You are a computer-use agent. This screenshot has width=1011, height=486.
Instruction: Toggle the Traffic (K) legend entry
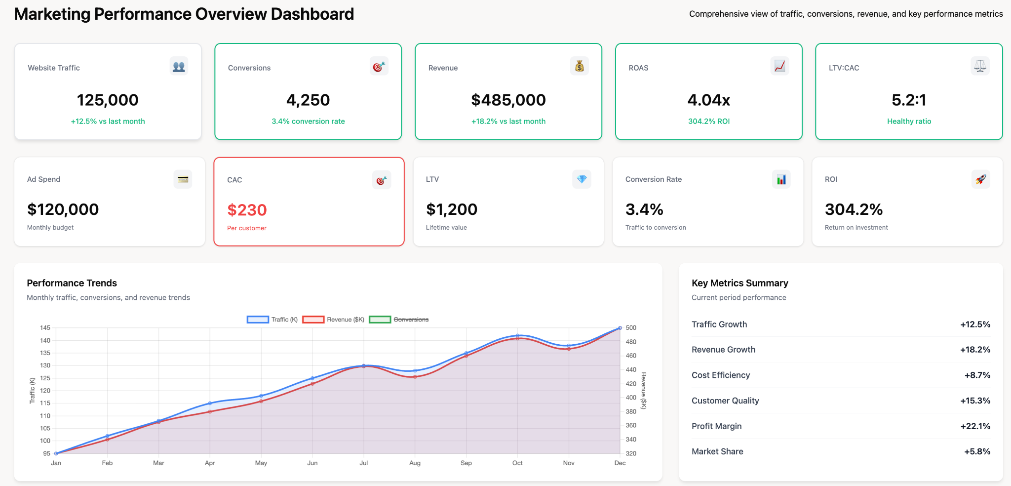[283, 319]
